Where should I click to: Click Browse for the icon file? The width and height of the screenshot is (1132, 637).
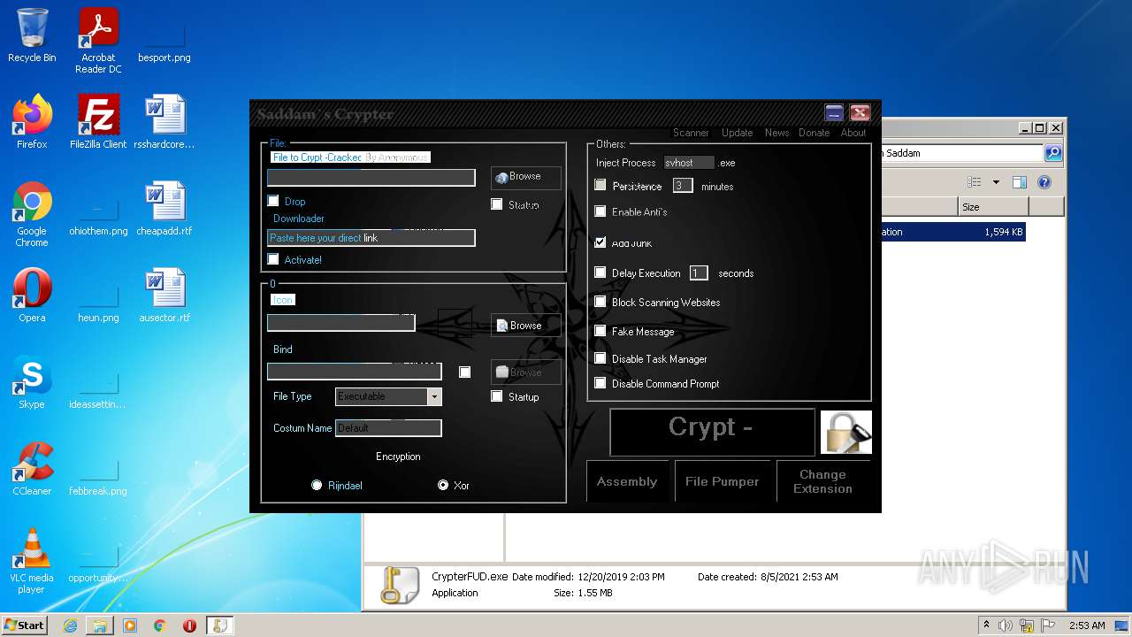[x=526, y=326]
